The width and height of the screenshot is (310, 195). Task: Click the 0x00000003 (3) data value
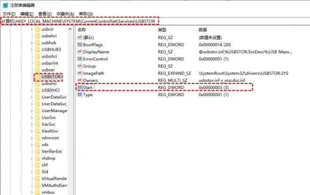[214, 88]
